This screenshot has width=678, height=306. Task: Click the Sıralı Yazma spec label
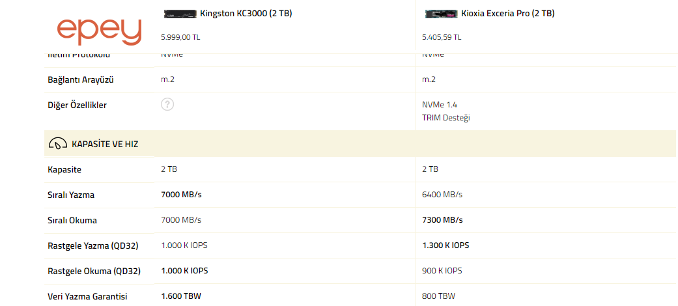71,195
